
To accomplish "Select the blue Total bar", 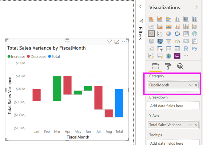I will pyautogui.click(x=119, y=103).
